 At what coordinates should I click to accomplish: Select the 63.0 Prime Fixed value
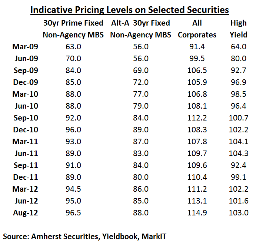point(73,47)
